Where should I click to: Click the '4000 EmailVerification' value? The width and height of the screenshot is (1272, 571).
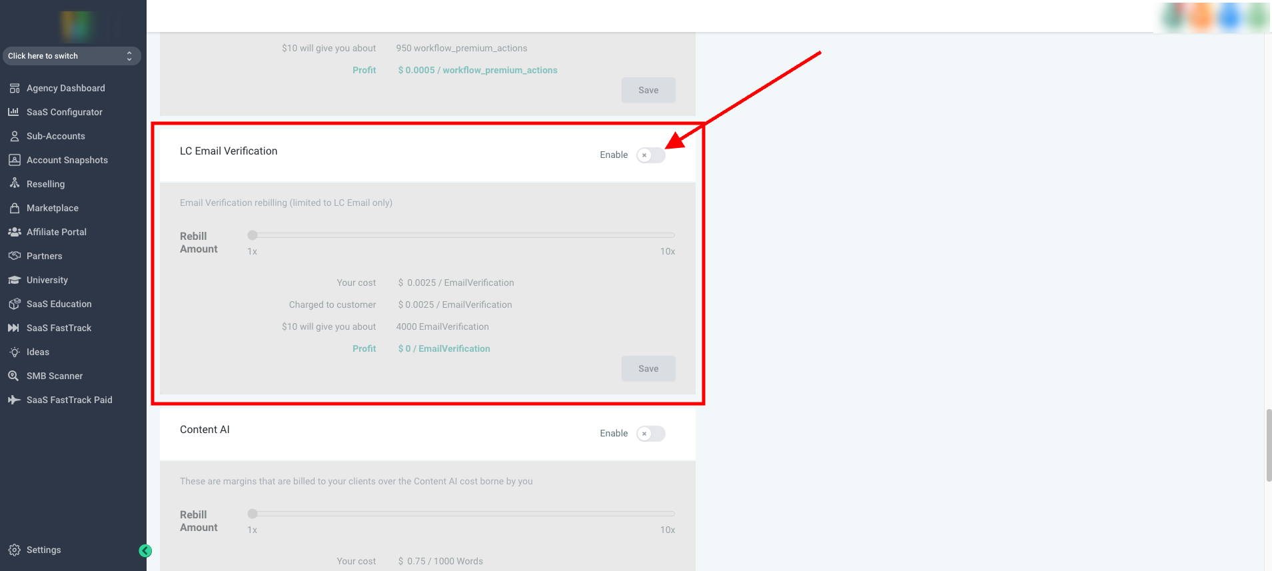coord(442,326)
